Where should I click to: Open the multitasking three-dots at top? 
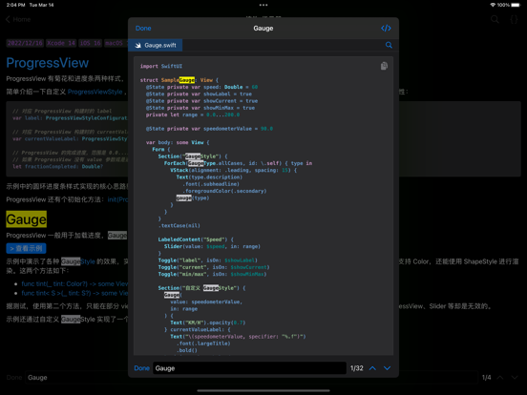263,5
